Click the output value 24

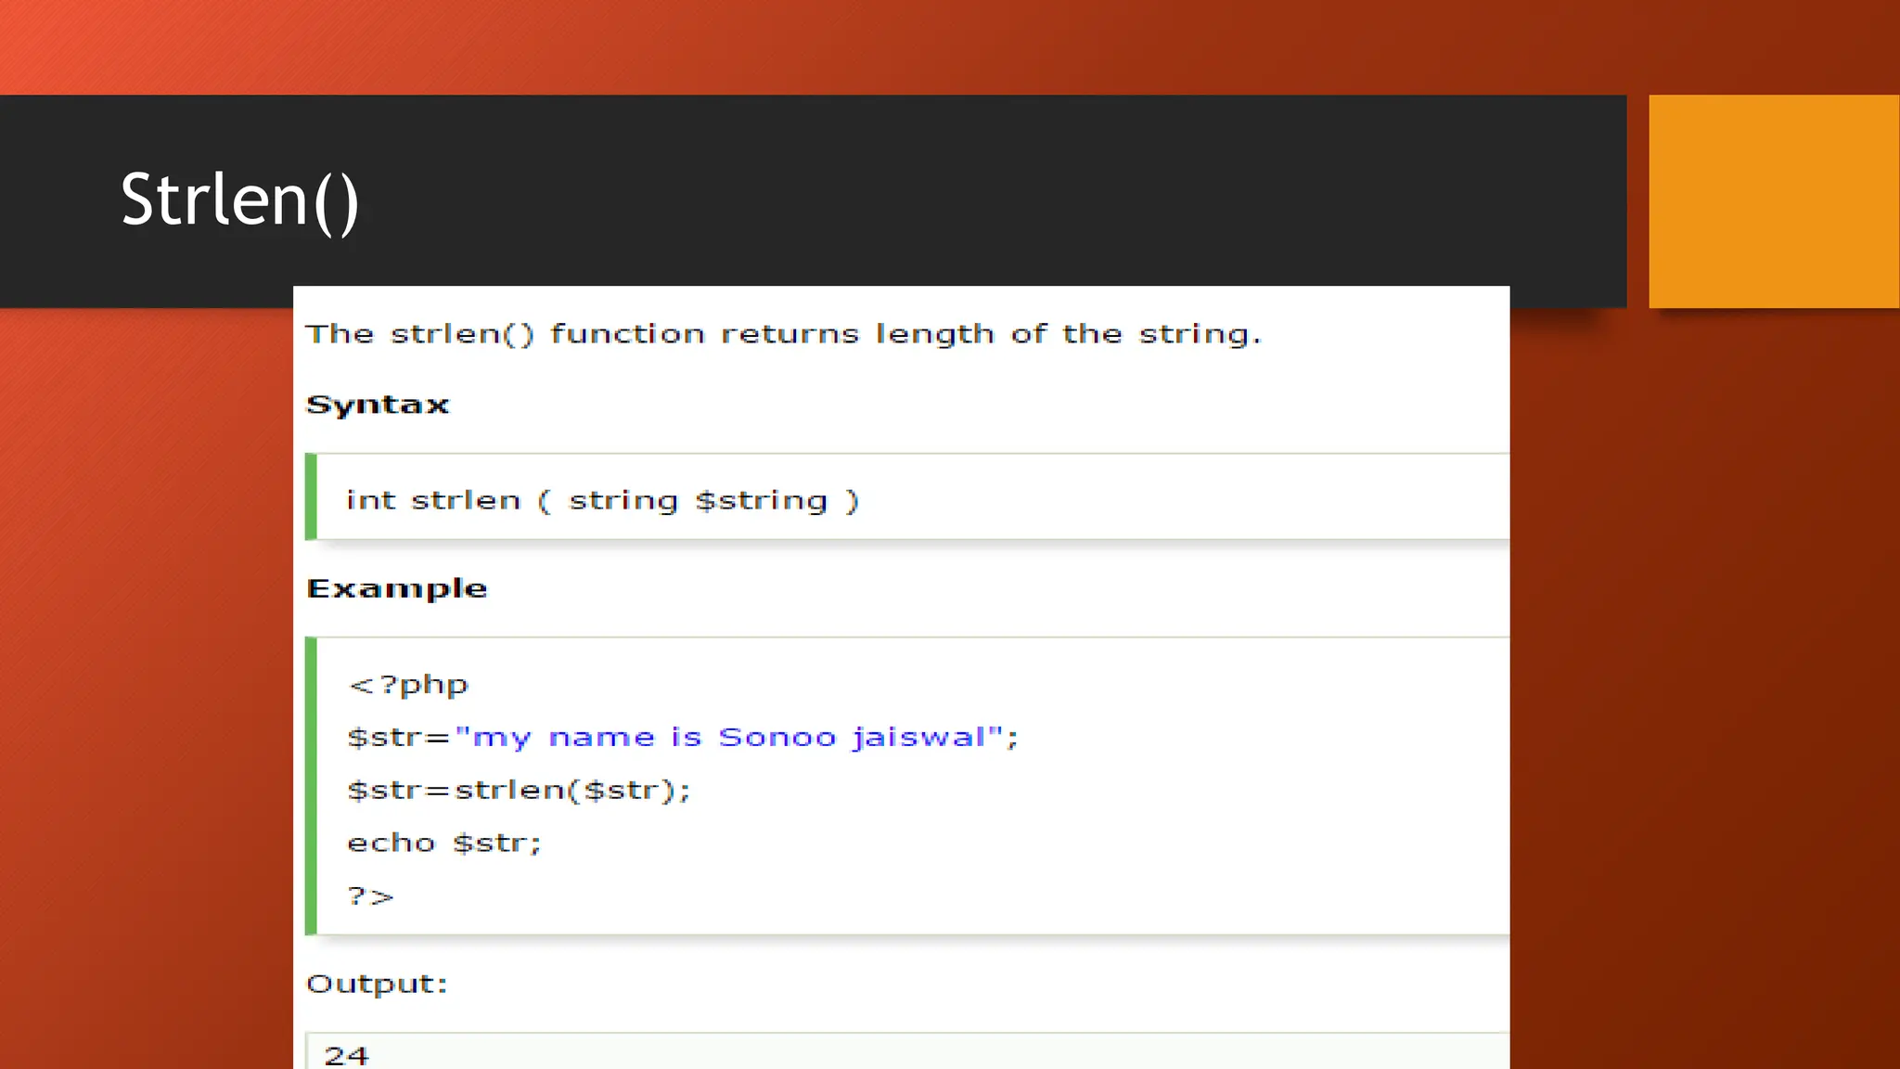[x=346, y=1055]
